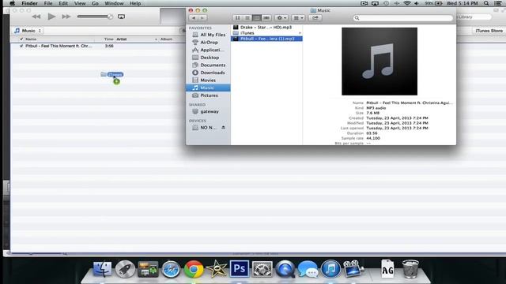Toggle the header checkmark column in iTunes

pos(21,39)
